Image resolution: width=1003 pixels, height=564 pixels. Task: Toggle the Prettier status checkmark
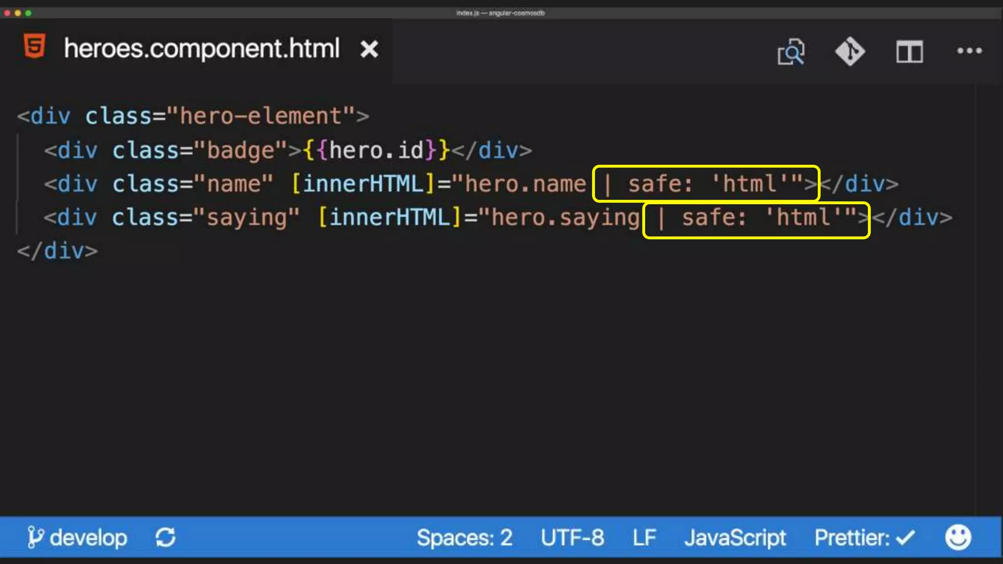pyautogui.click(x=864, y=538)
